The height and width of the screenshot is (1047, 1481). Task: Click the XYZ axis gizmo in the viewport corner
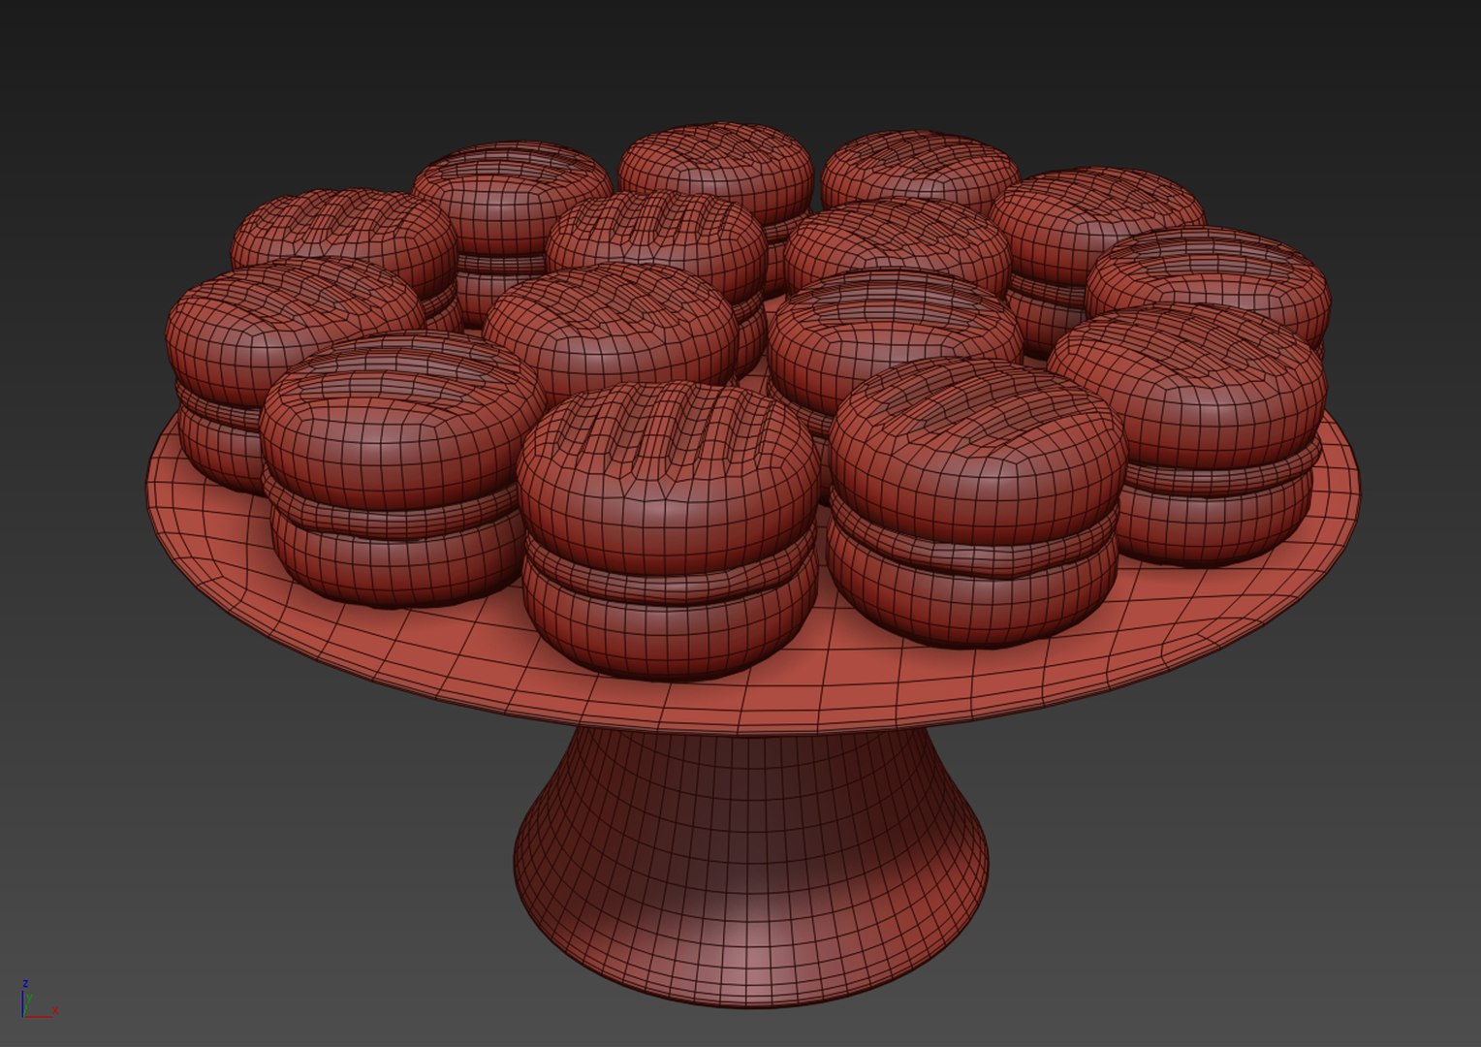click(39, 999)
